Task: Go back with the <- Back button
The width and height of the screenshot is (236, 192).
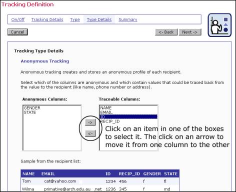Action: [166, 32]
